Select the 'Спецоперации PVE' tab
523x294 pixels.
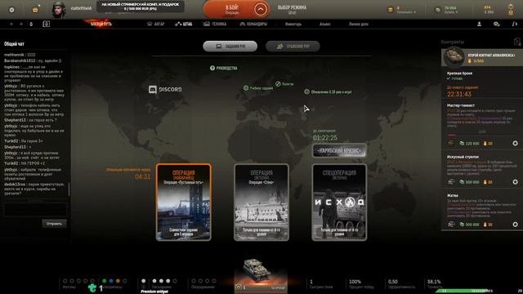click(x=293, y=47)
